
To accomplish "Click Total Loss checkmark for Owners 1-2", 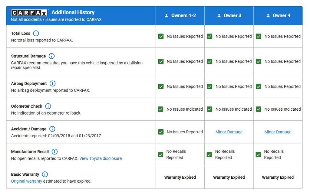I will pyautogui.click(x=161, y=36).
